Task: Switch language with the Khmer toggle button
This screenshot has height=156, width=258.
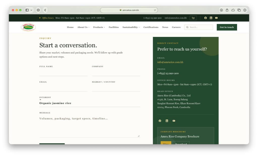Action: 193,18
